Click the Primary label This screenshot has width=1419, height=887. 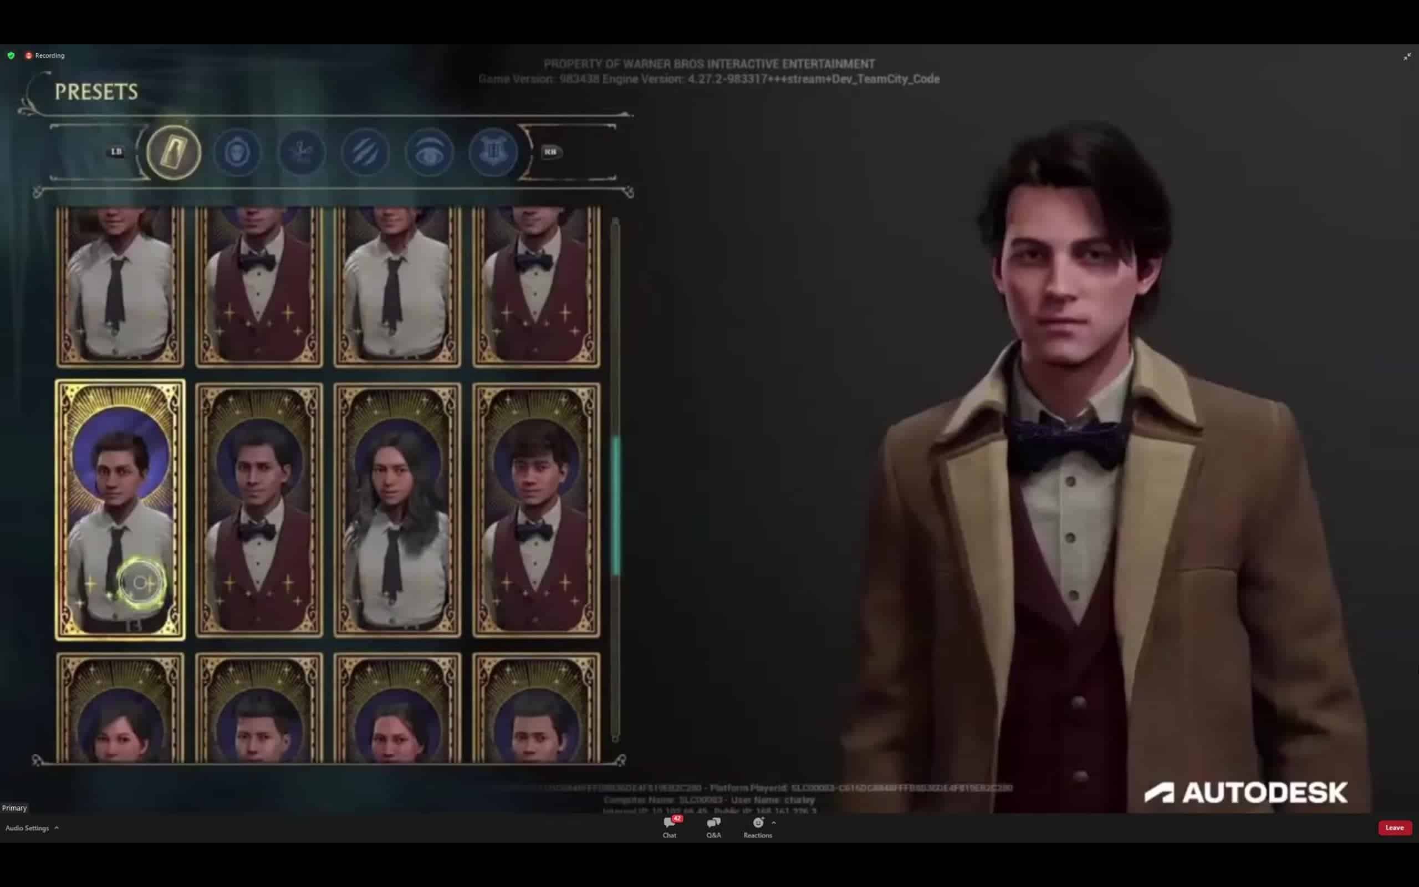[x=14, y=808]
